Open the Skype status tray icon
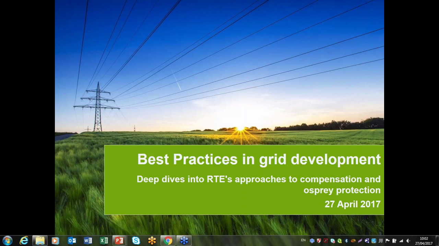This screenshot has height=246, width=439. 333,241
